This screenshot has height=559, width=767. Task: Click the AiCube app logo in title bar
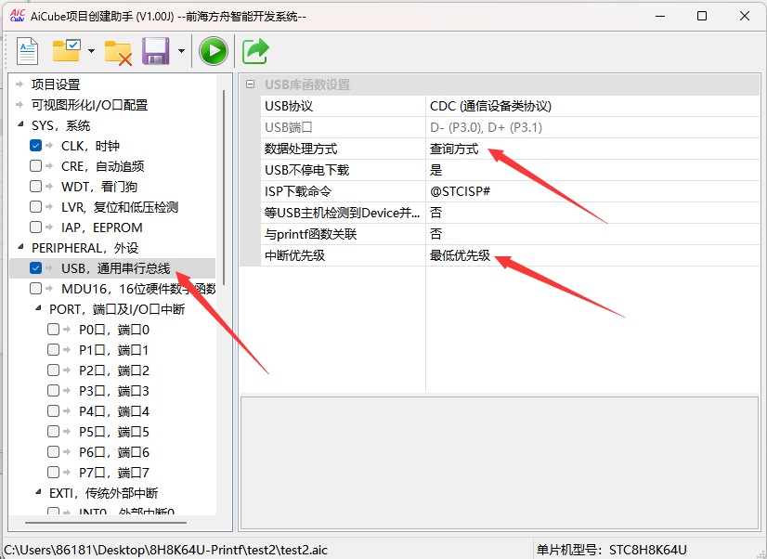tap(17, 16)
